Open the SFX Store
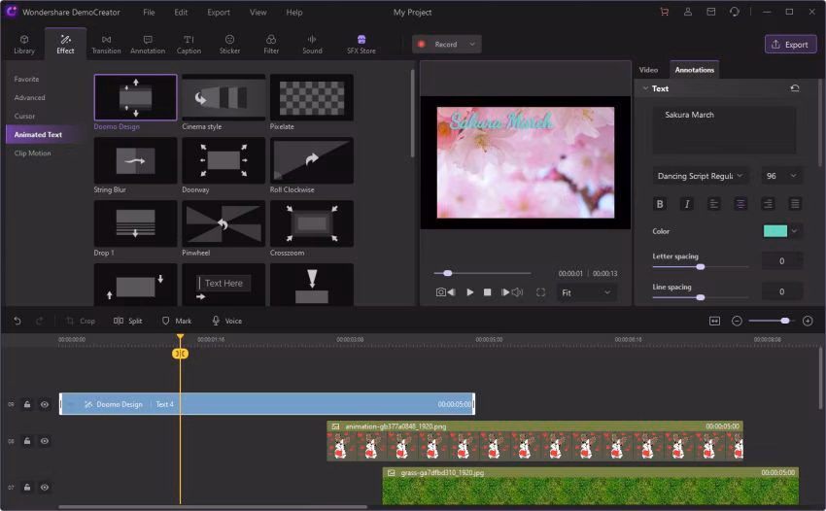This screenshot has height=511, width=826. click(x=361, y=44)
